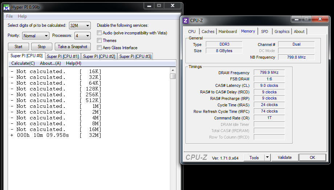Open the digits of pi dropdown
Viewport: 334px width, 190px height.
pos(80,25)
